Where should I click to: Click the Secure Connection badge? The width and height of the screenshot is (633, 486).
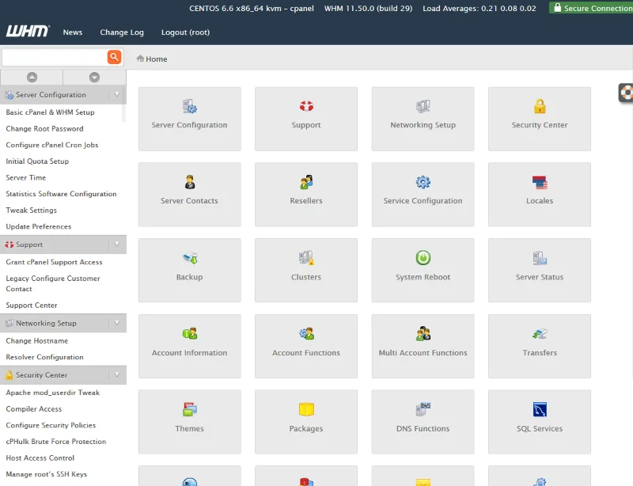pyautogui.click(x=591, y=8)
